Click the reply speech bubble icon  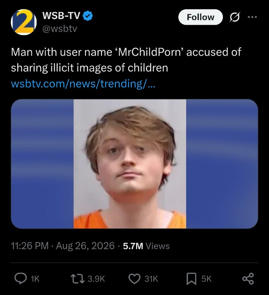(x=21, y=279)
